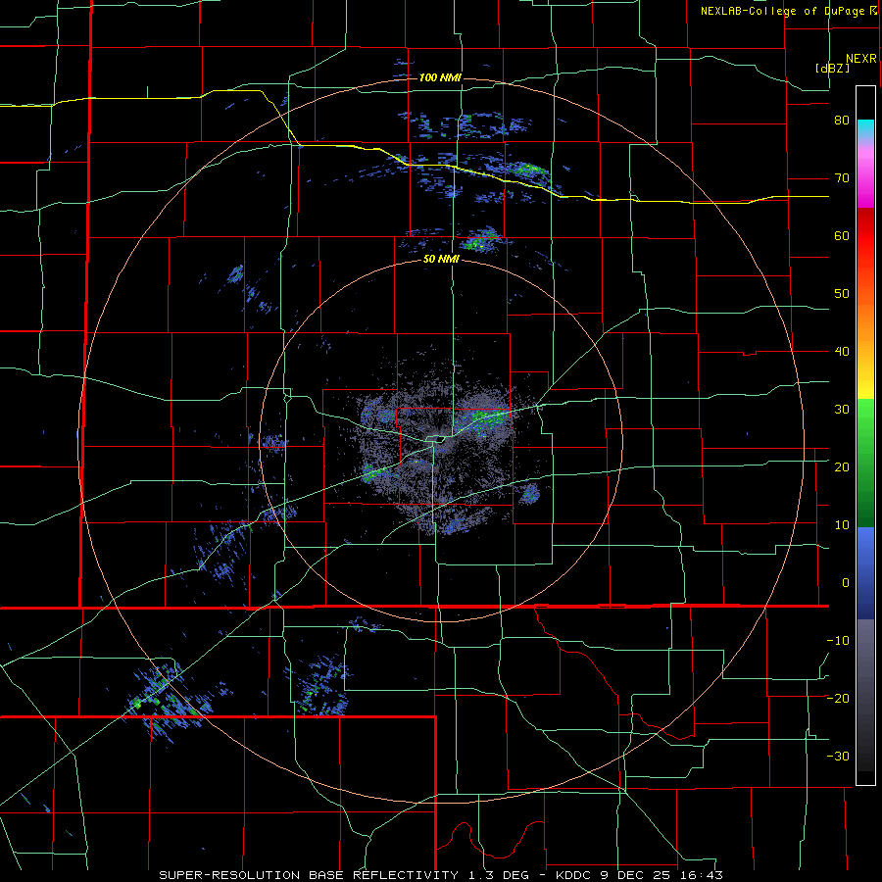Click the 50 NMI range ring label

(x=441, y=260)
